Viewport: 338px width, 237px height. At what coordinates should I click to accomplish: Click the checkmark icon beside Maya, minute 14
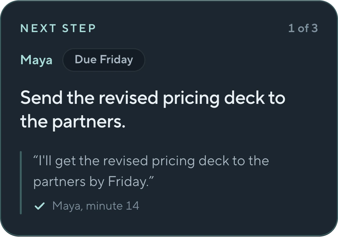pyautogui.click(x=40, y=206)
